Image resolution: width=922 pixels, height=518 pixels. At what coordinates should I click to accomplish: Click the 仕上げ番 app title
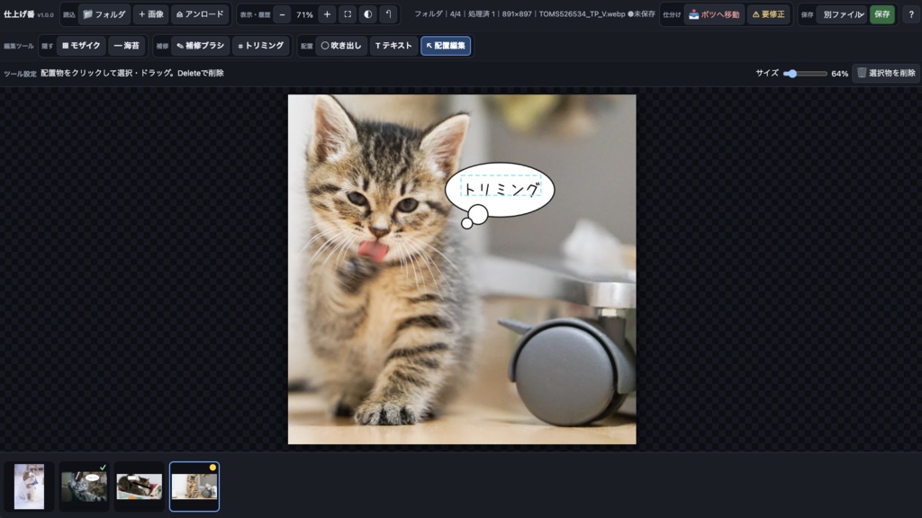coord(19,14)
